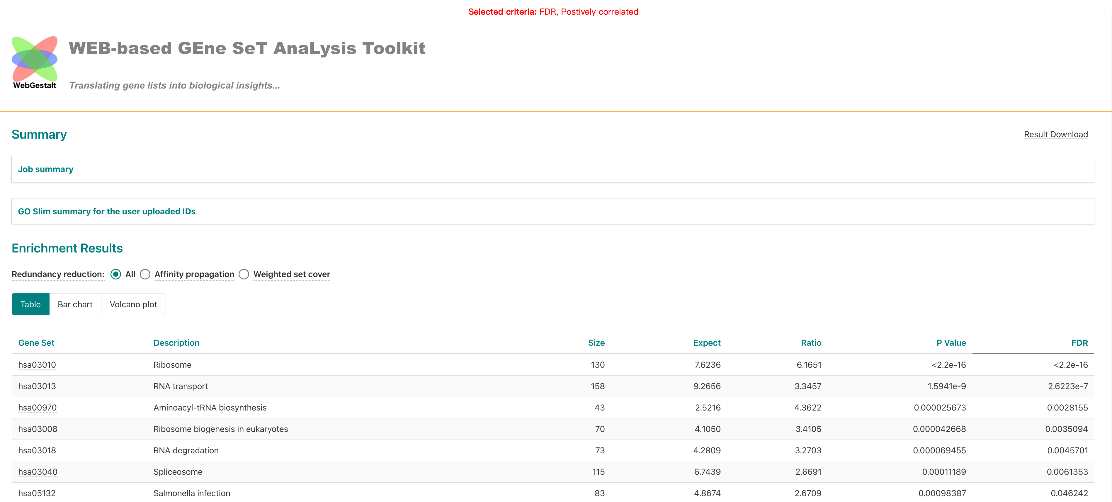Switch to the Volcano plot tab
This screenshot has height=502, width=1112.
[x=133, y=304]
